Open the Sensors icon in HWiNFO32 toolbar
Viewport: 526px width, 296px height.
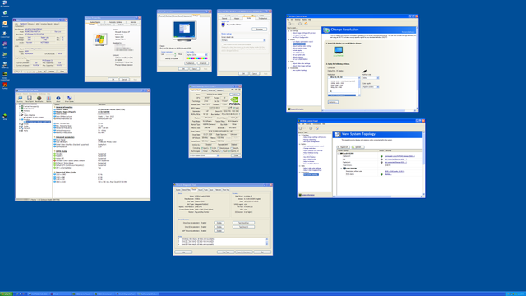(x=48, y=99)
